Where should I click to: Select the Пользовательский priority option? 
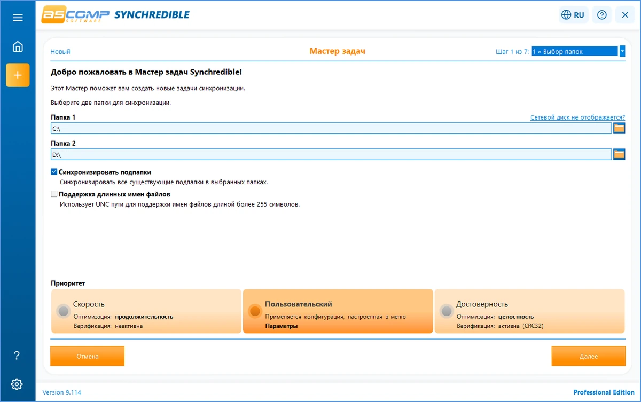338,311
